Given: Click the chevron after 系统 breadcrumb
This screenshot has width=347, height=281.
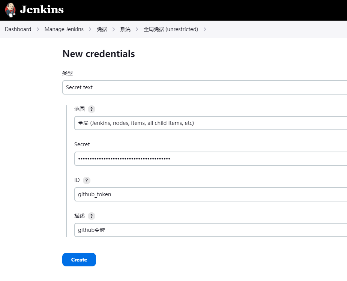Looking at the screenshot, I should pyautogui.click(x=137, y=29).
